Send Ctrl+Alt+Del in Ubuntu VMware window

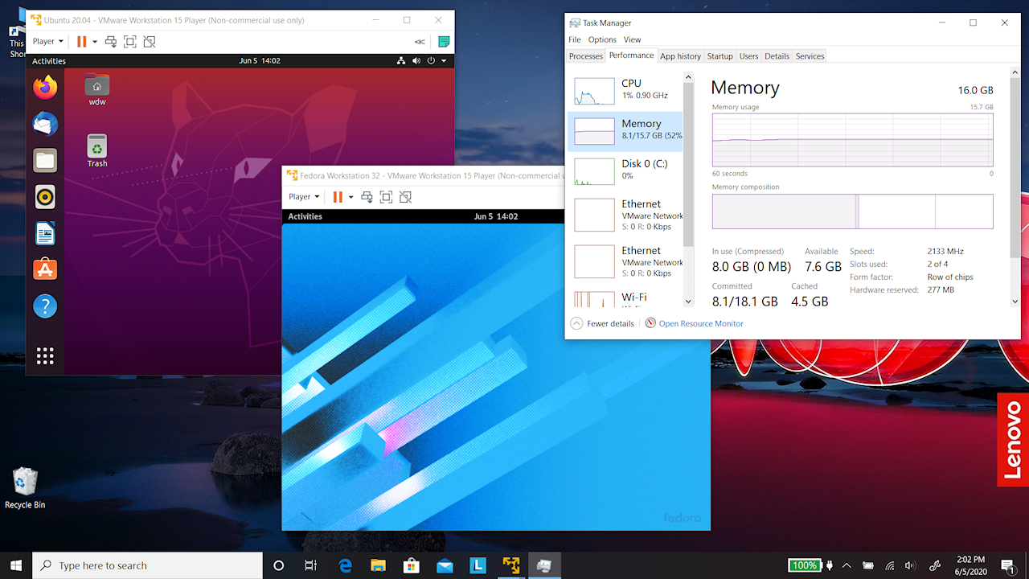pyautogui.click(x=111, y=41)
